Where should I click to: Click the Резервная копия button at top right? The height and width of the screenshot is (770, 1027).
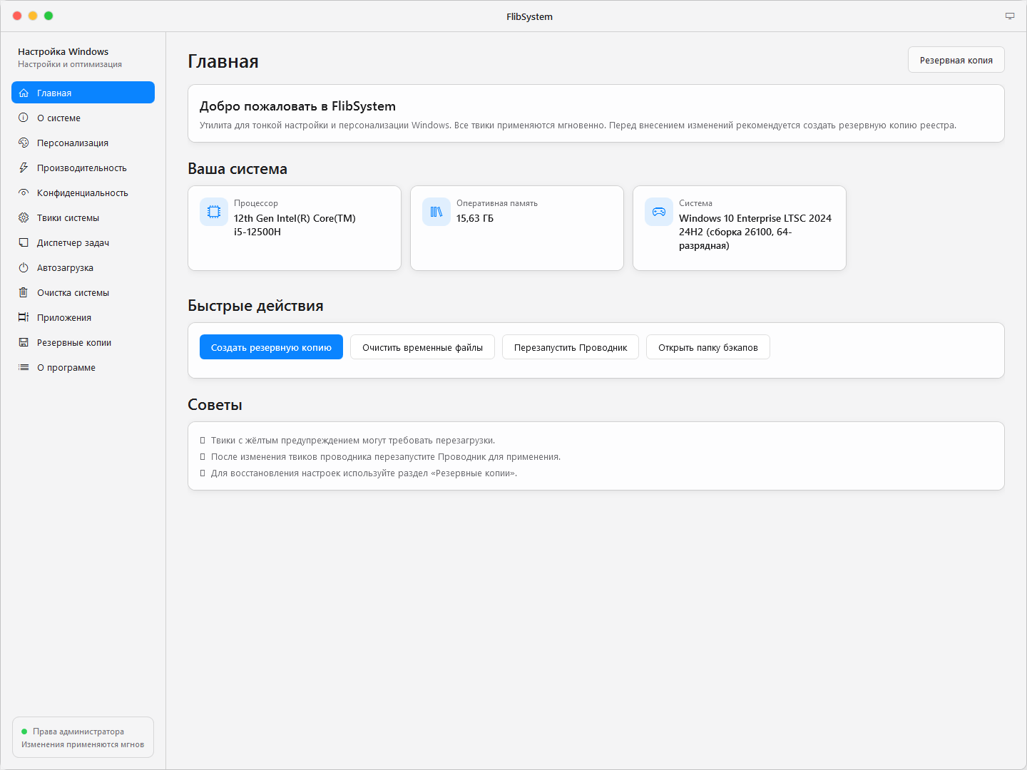(x=956, y=60)
